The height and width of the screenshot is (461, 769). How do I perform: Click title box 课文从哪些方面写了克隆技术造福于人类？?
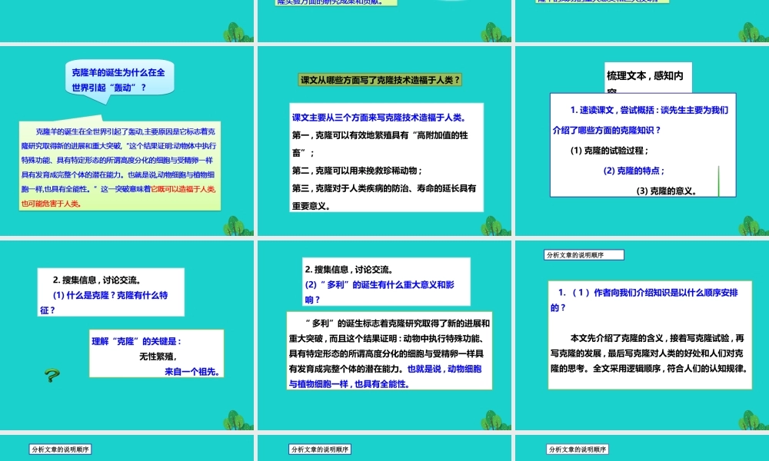click(380, 80)
